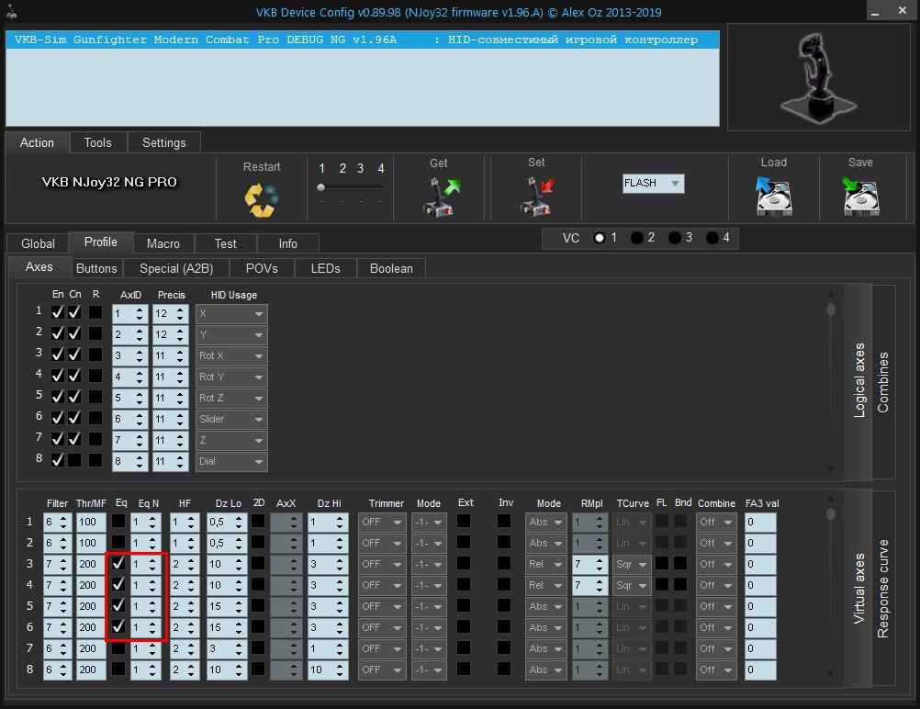The width and height of the screenshot is (920, 709).
Task: Check Inv for virtual axis 5
Action: [x=504, y=606]
